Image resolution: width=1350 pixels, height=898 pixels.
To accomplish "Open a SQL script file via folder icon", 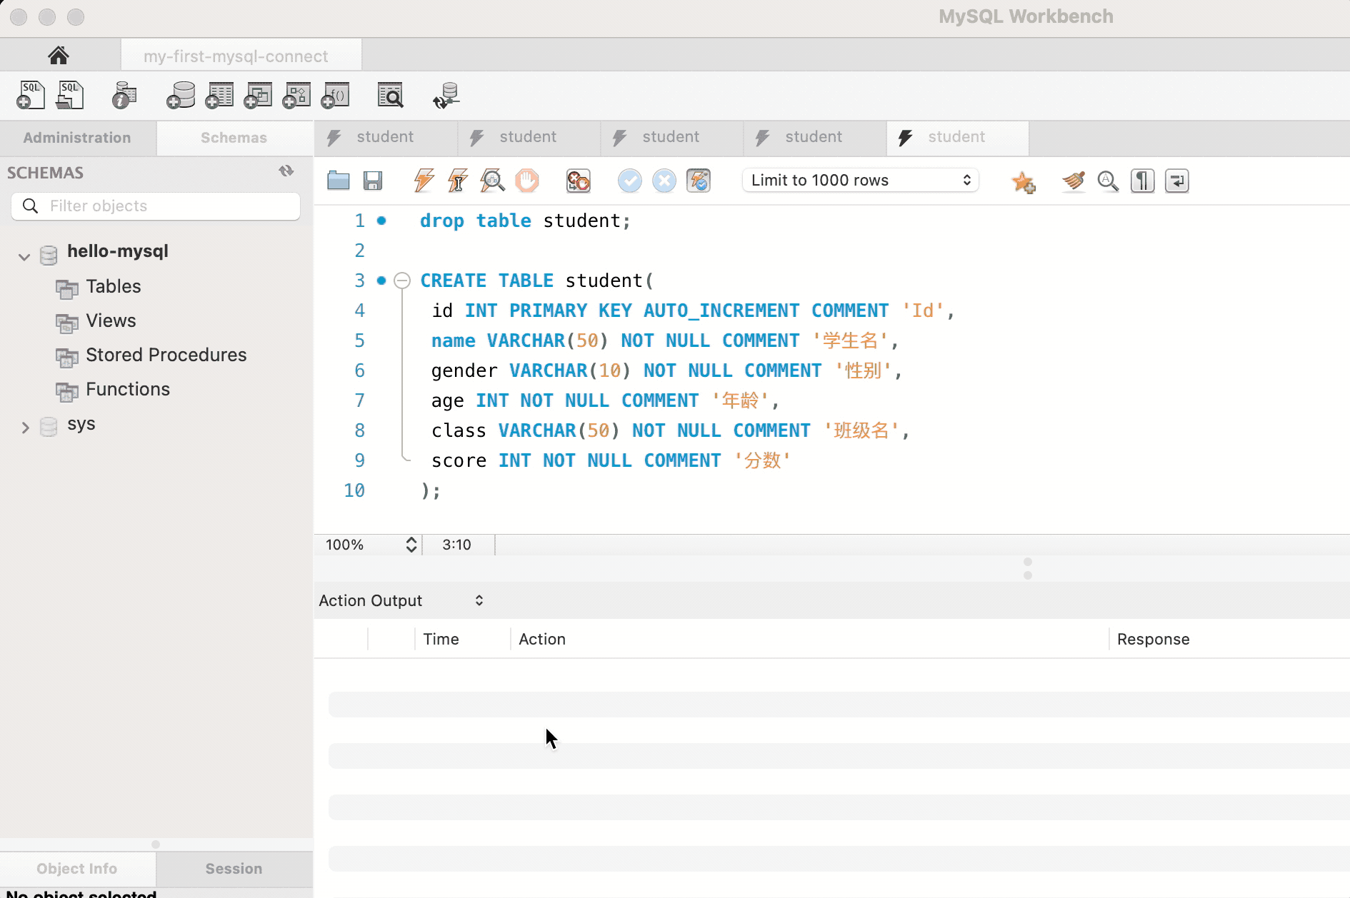I will coord(339,181).
